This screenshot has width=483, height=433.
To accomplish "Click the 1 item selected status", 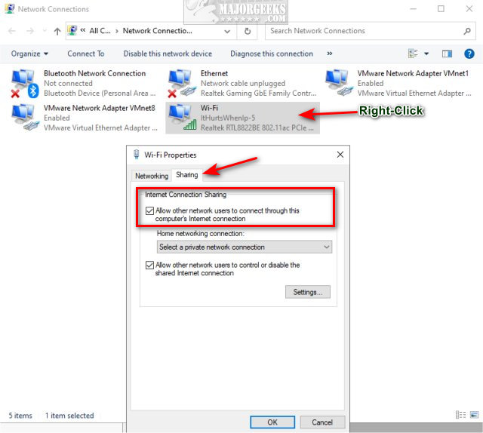I will pos(69,416).
